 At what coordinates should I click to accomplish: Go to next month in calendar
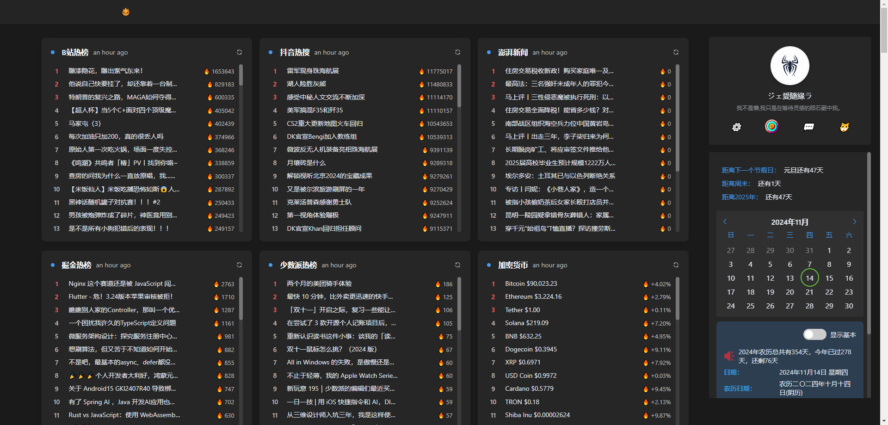855,222
